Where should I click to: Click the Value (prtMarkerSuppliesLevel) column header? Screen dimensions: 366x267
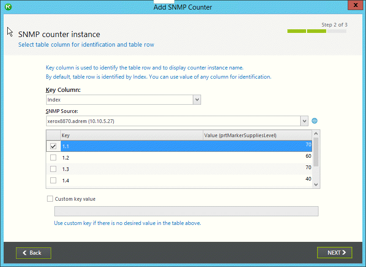[257, 135]
